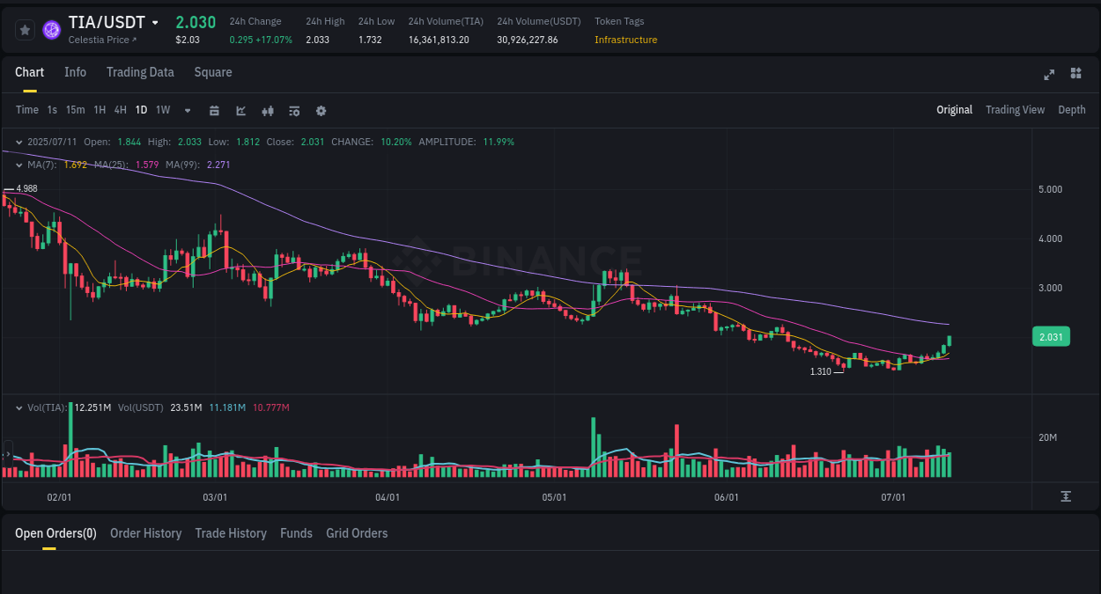The height and width of the screenshot is (594, 1101).
Task: Select the chart style (line chart) icon
Action: tap(240, 110)
